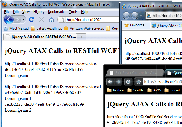
Task: Click IE logo in title bar
Action: [124, 6]
